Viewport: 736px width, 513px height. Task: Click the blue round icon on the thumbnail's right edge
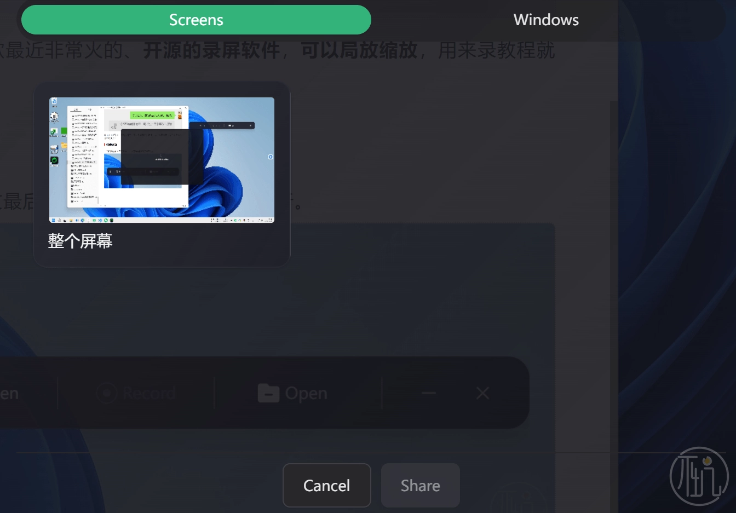click(x=270, y=157)
